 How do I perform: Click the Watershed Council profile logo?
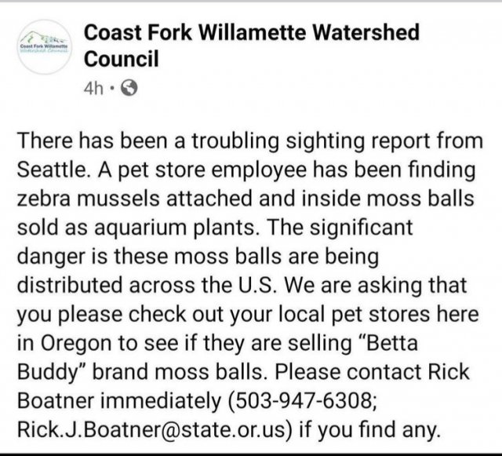click(44, 48)
